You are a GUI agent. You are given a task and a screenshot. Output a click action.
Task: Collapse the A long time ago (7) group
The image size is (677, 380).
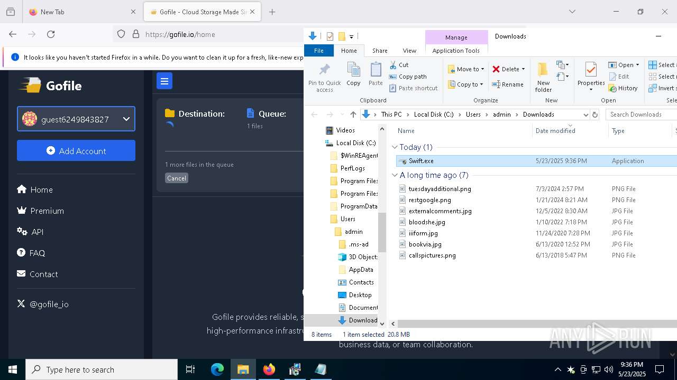pyautogui.click(x=395, y=175)
